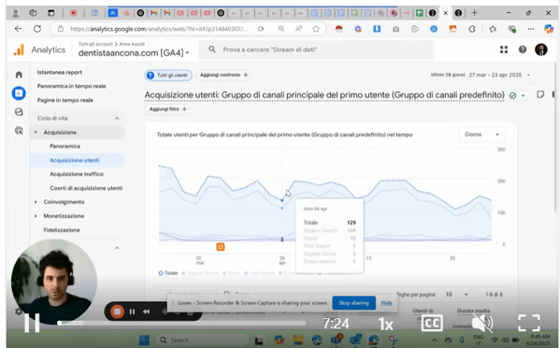Click Aggiungi filtro button

pos(167,109)
